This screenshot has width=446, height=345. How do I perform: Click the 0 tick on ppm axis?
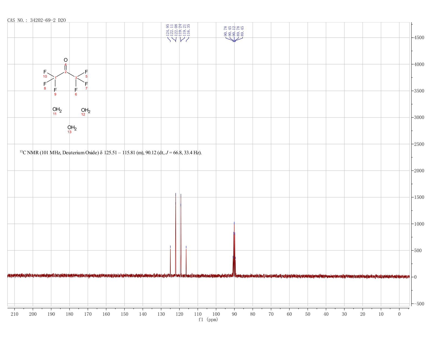point(399,314)
